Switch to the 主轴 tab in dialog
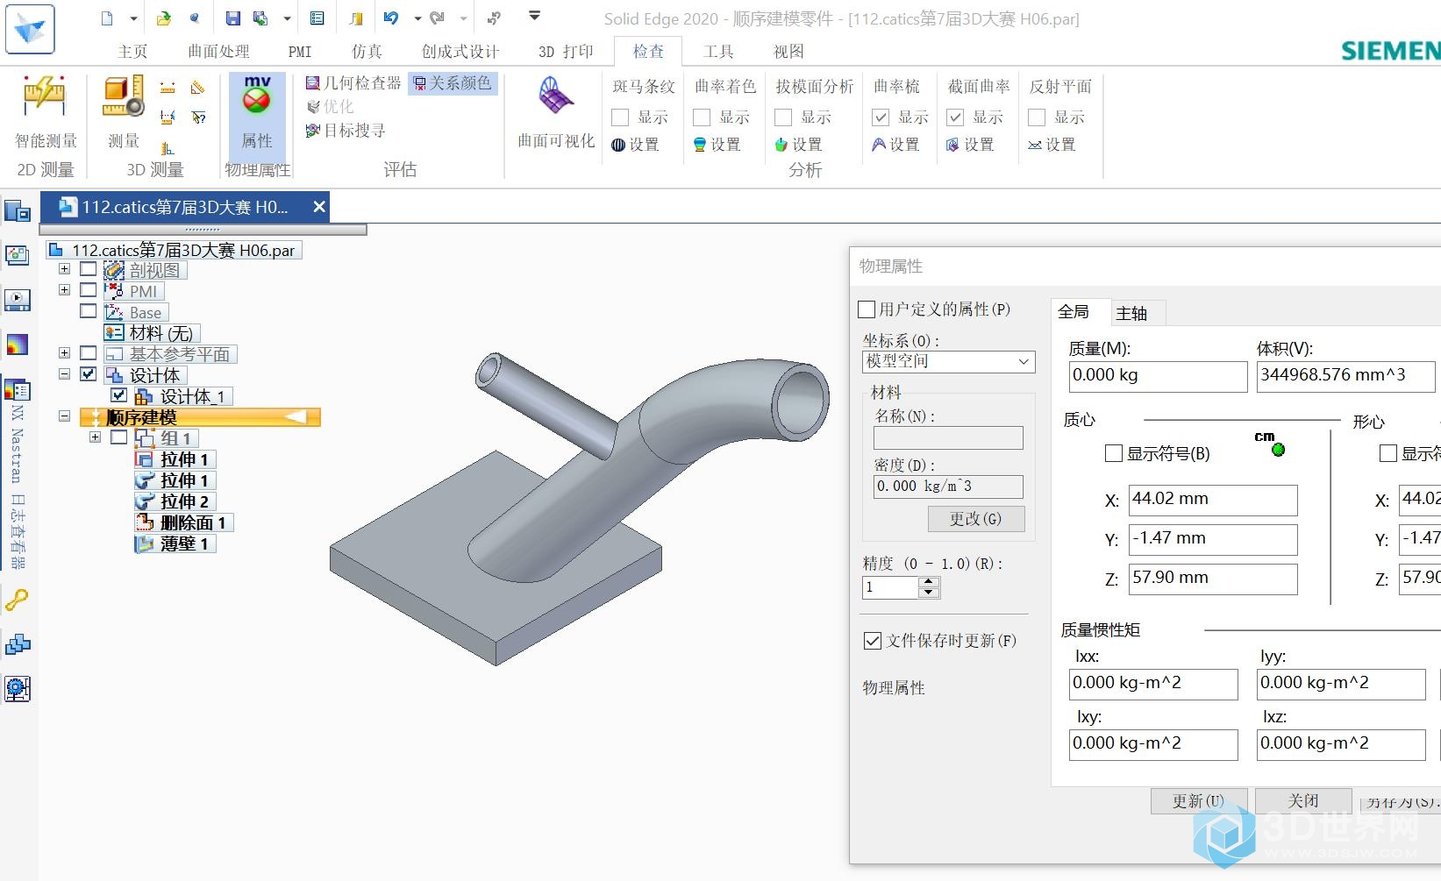1441x881 pixels. click(x=1131, y=313)
